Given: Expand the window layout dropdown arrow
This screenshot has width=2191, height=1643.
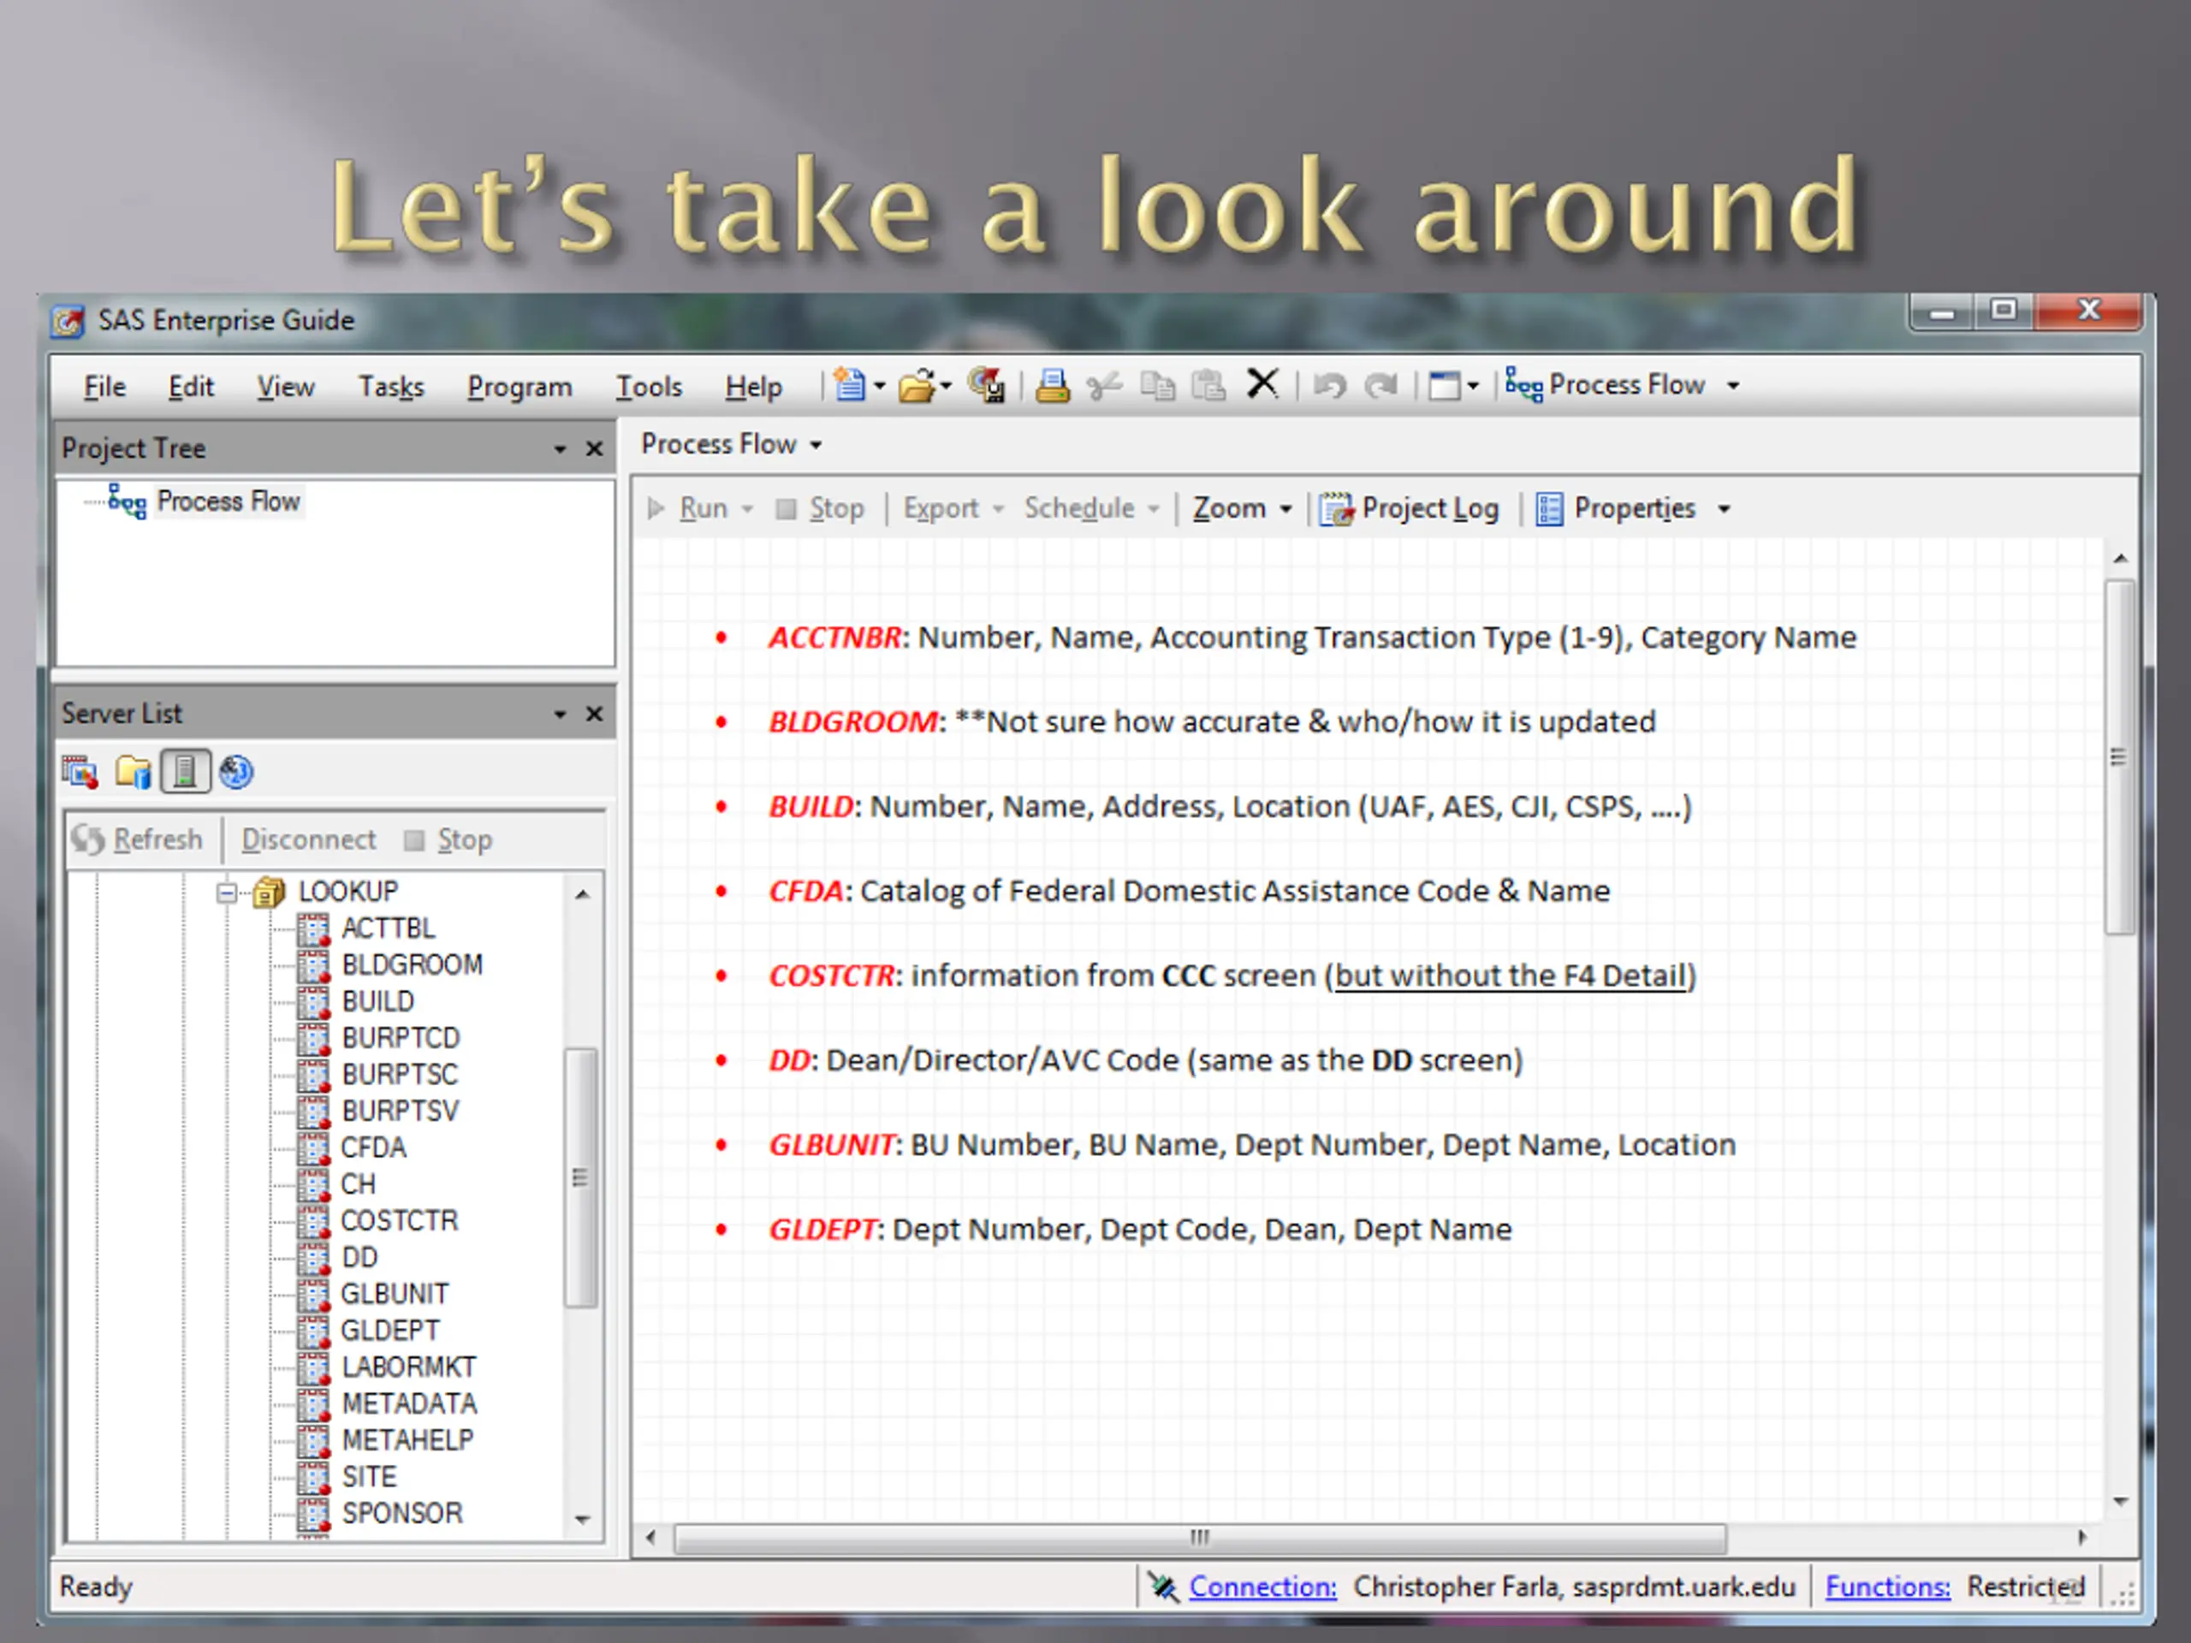Looking at the screenshot, I should click(1473, 386).
